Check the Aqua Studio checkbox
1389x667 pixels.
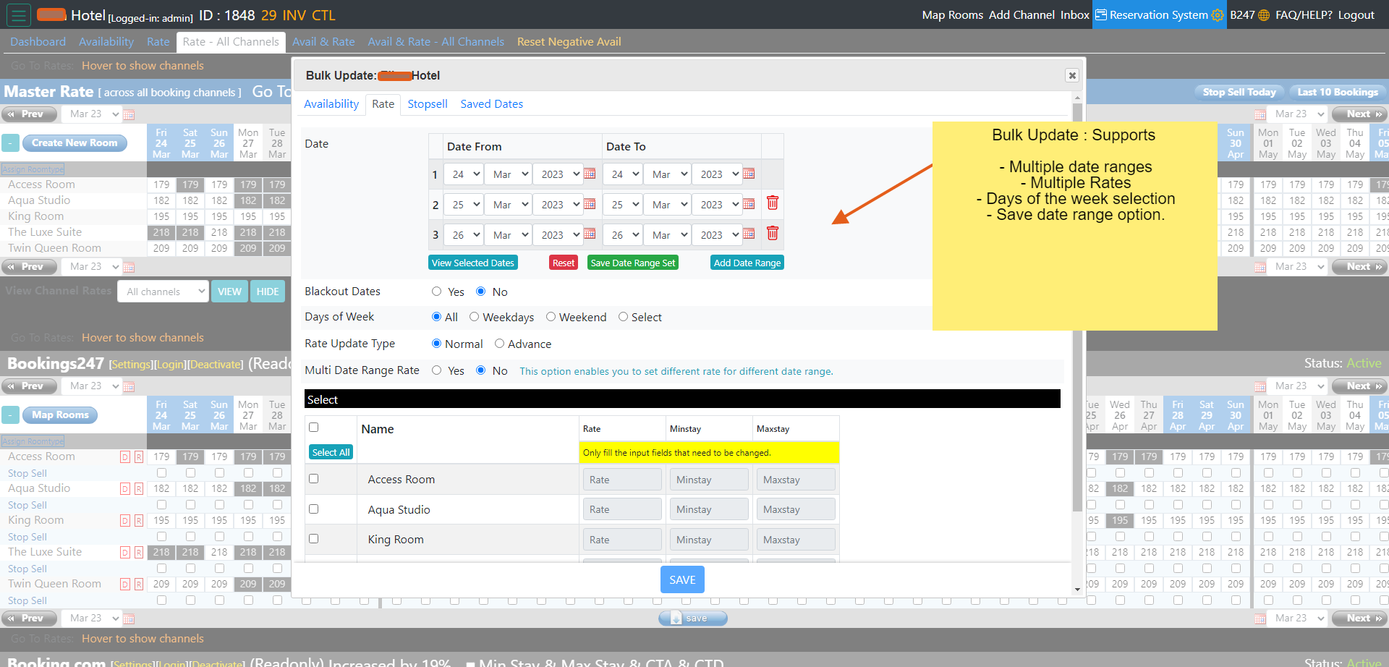click(313, 509)
